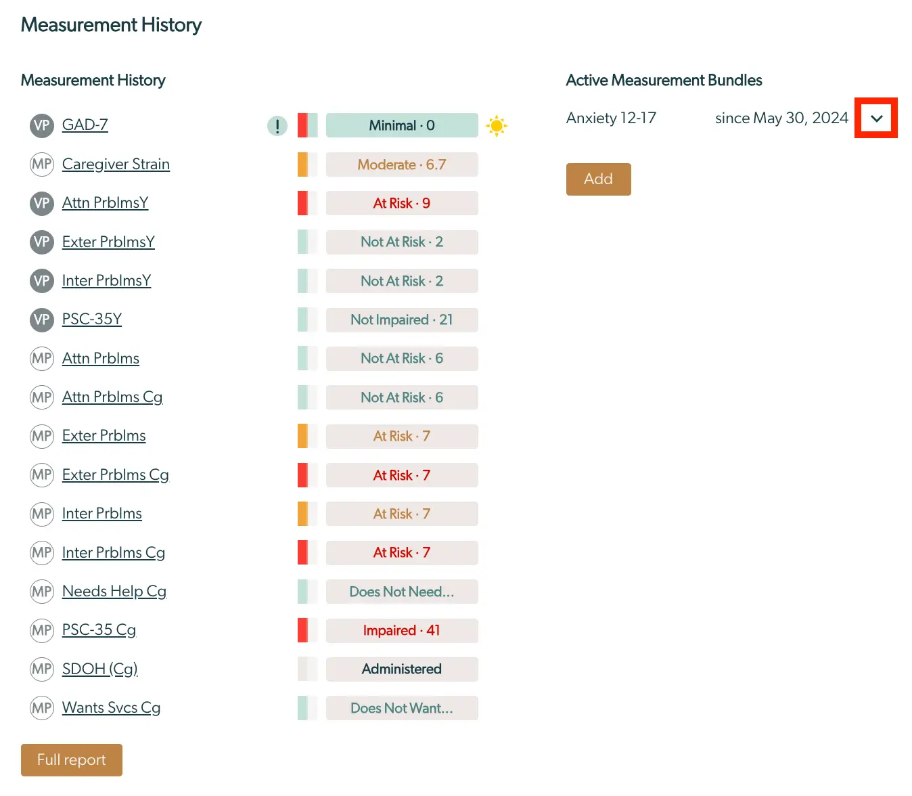Open the Attn PrblmsY measurement

click(105, 202)
